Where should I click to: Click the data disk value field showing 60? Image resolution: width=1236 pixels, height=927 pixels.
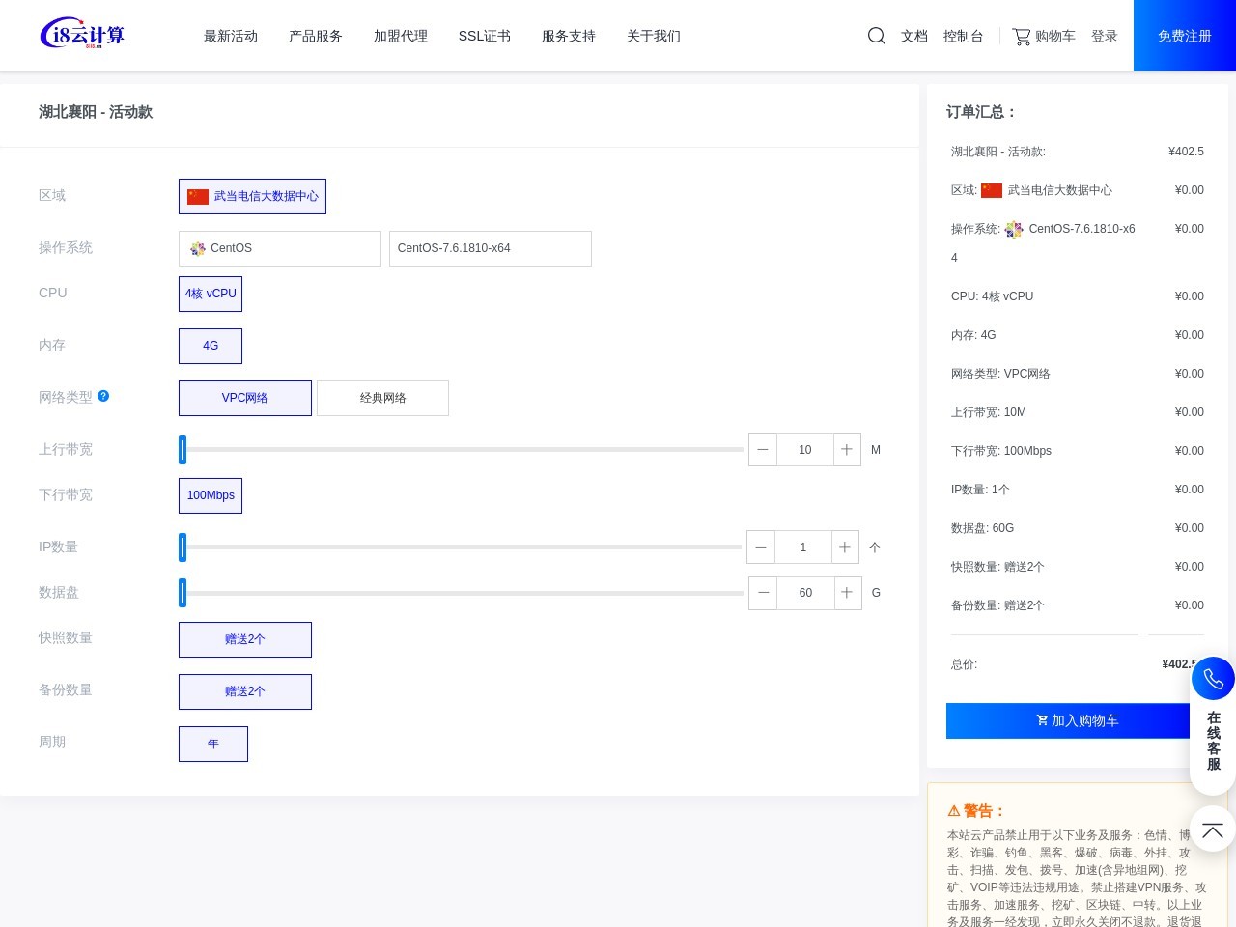805,592
